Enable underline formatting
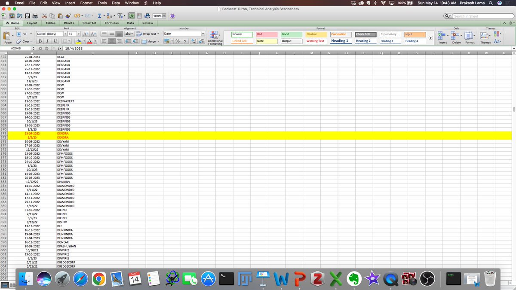This screenshot has height=290, width=516. (x=54, y=41)
